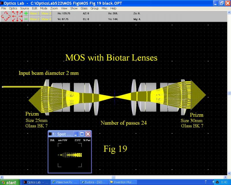
Task: Switch to Eudora in the taskbar
Action: (94, 182)
